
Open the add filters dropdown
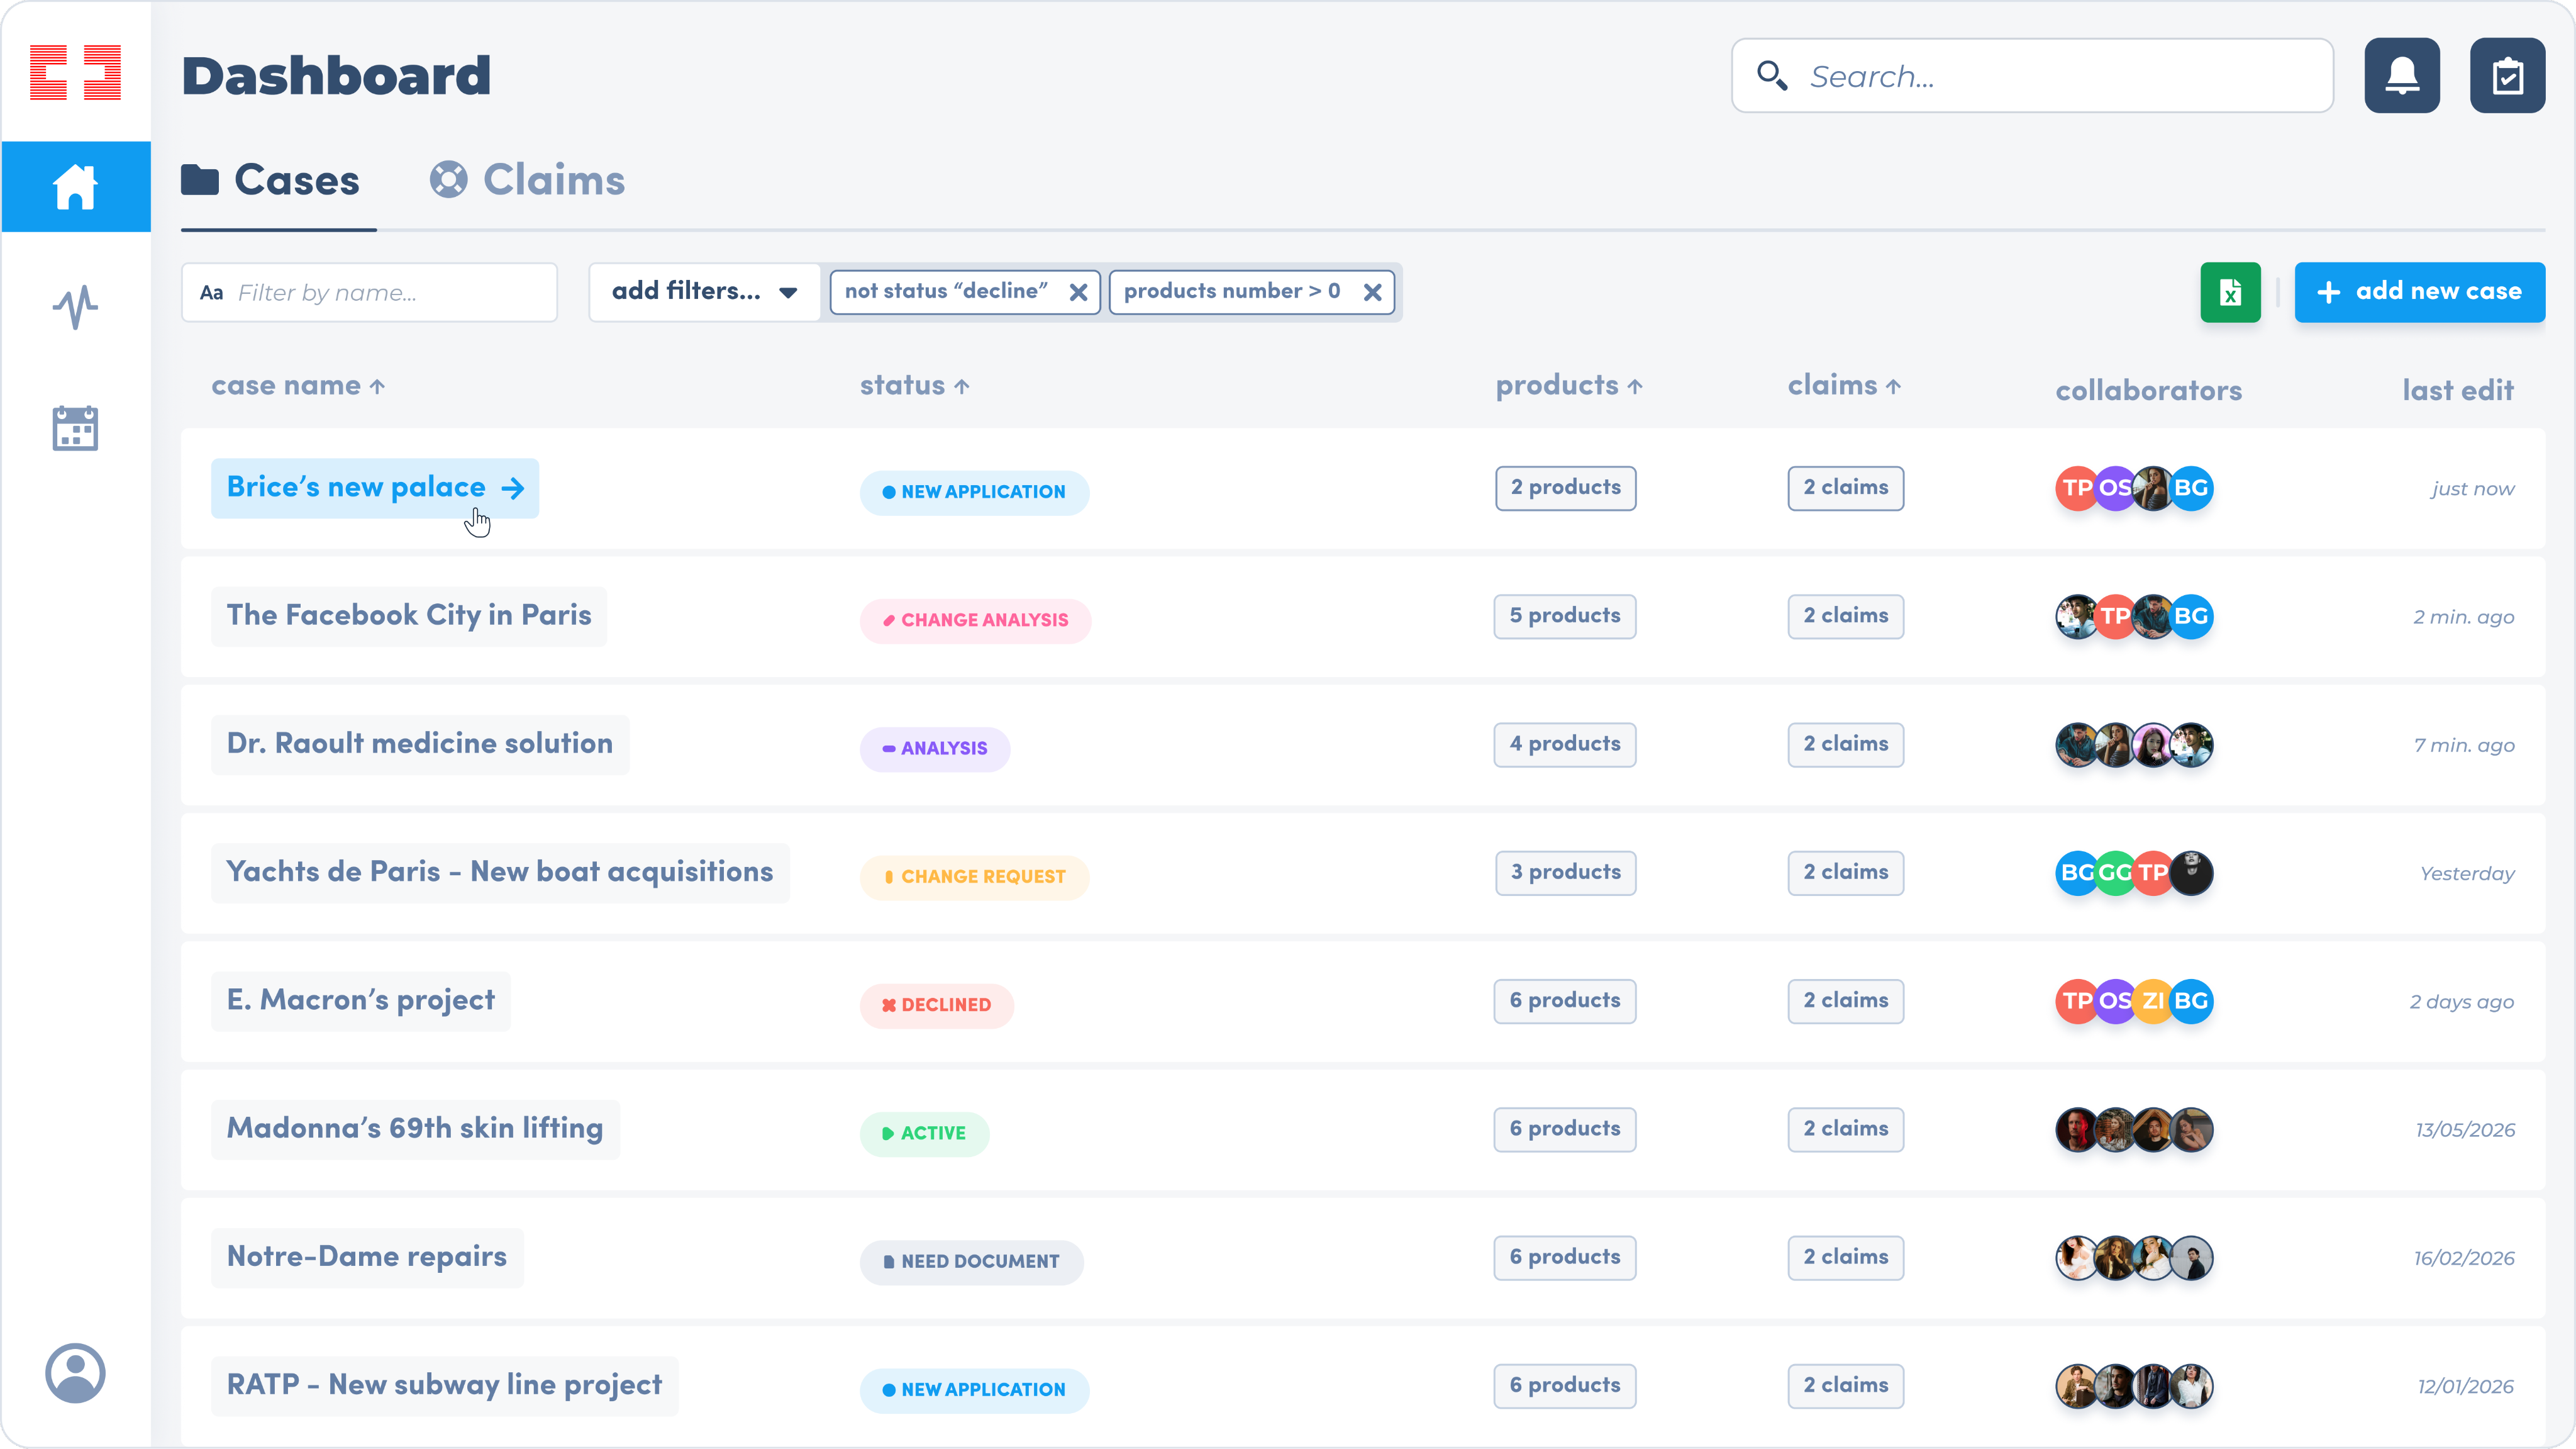click(704, 292)
